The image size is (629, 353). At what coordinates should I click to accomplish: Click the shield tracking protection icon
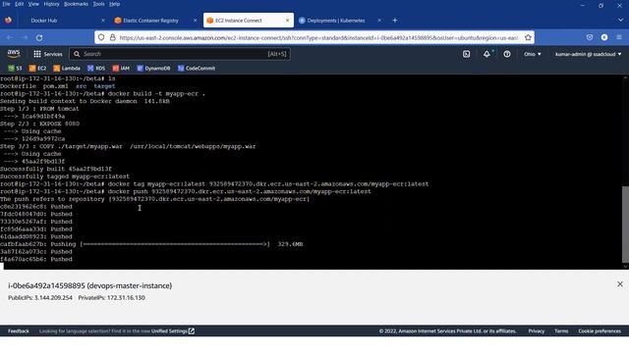pos(101,37)
